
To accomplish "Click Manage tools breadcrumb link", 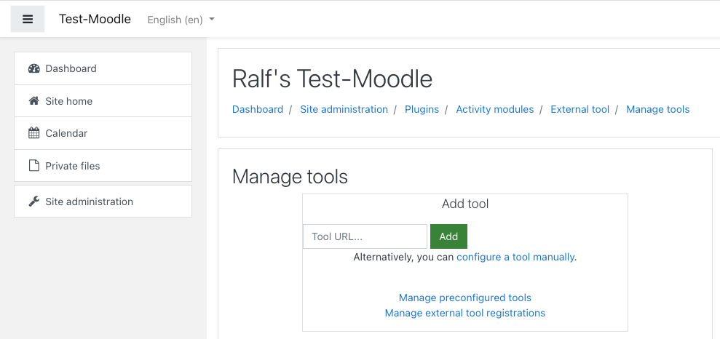I will (x=657, y=109).
